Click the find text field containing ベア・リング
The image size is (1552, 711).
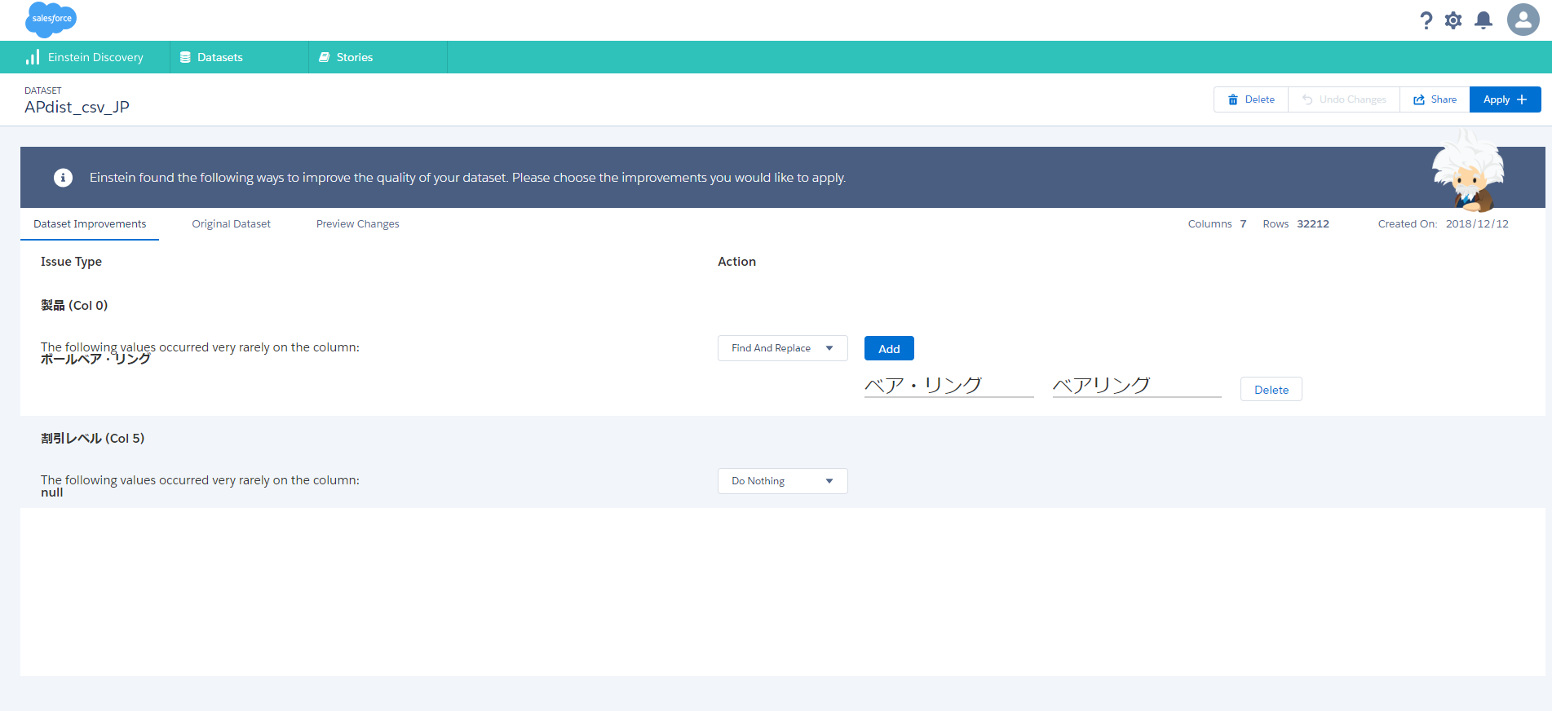click(948, 386)
